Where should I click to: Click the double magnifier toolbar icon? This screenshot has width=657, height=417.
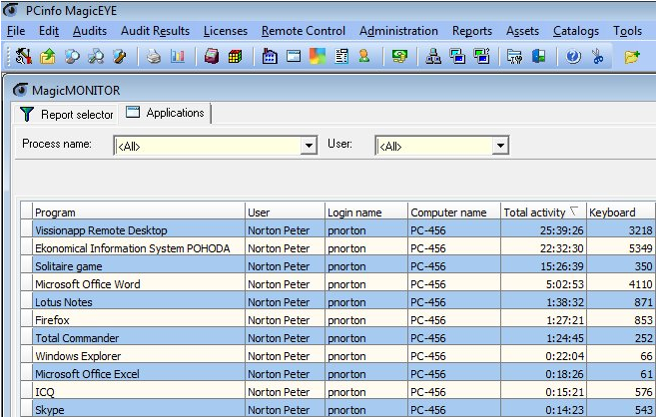[x=96, y=56]
